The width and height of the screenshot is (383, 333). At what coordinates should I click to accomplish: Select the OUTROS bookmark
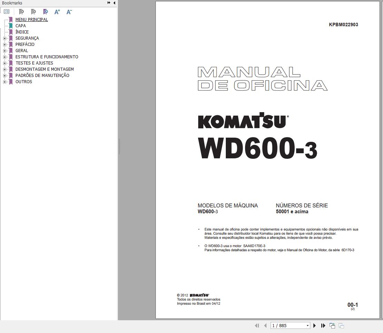coord(24,81)
